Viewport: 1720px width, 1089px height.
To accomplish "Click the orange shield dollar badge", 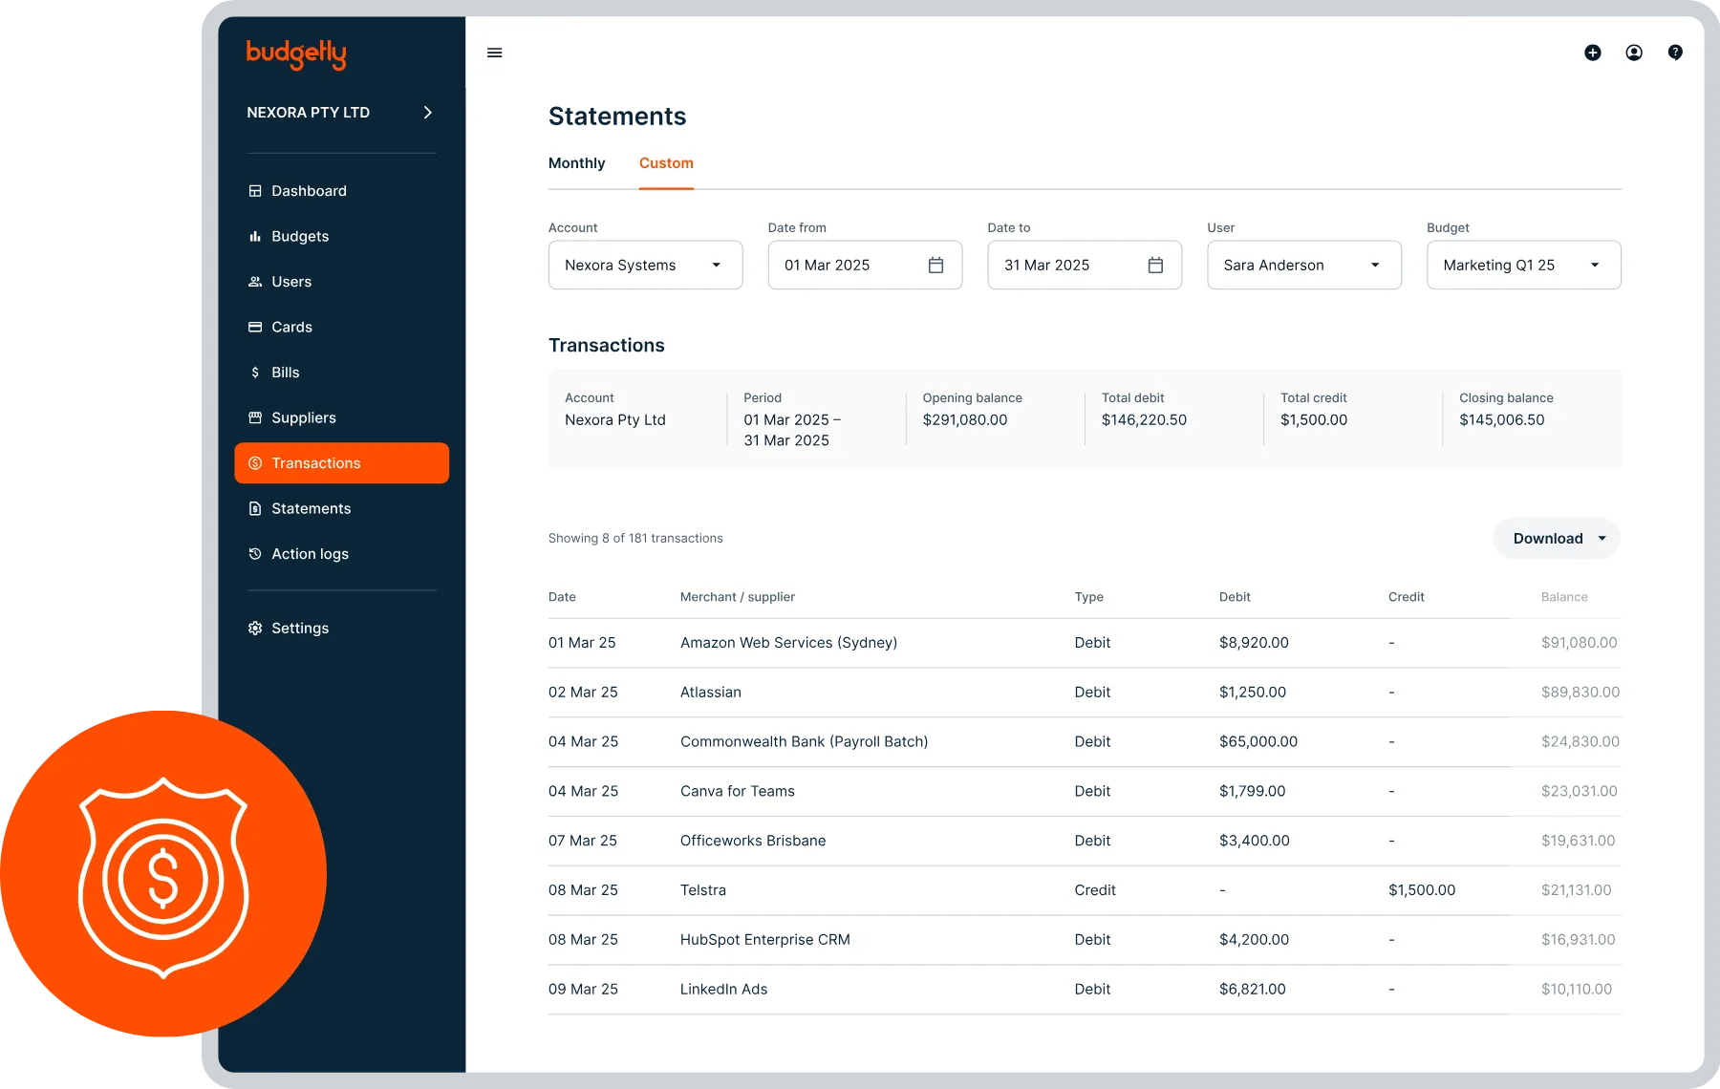I will point(163,875).
